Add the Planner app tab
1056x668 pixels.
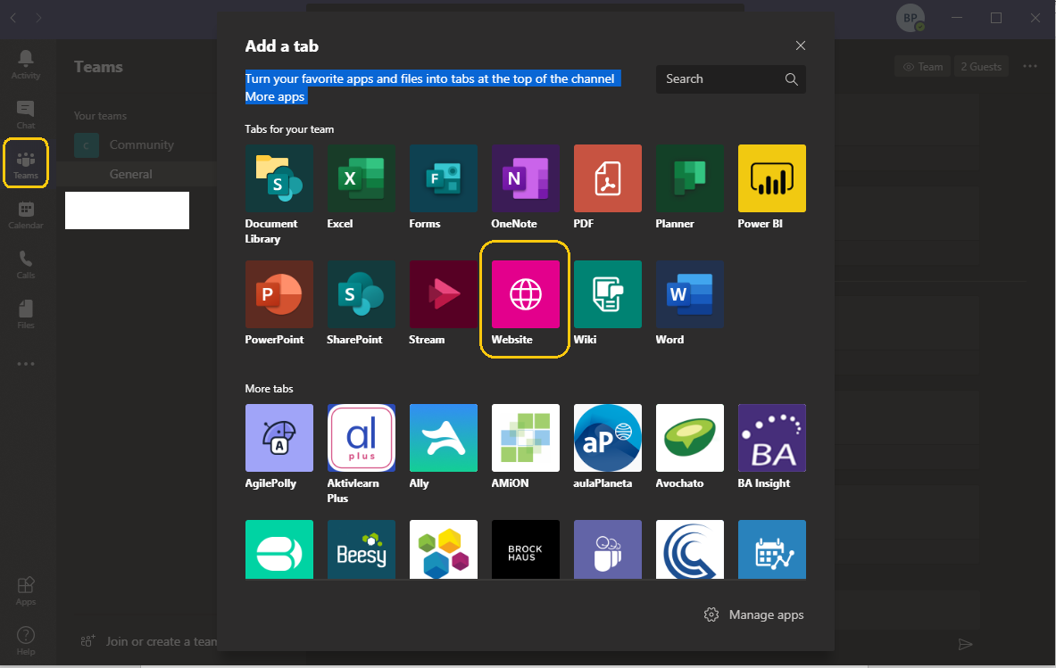pos(690,178)
